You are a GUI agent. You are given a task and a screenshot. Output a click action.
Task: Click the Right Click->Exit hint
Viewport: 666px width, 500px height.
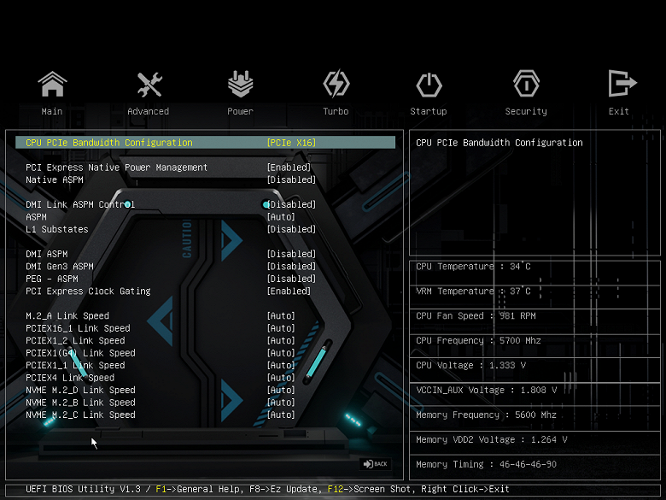pos(465,489)
